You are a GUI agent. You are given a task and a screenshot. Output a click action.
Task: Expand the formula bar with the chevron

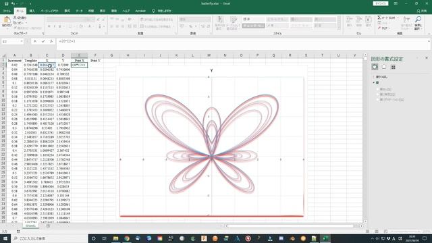tap(429, 41)
